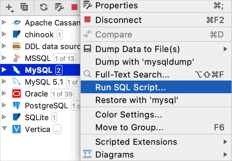The height and width of the screenshot is (161, 232).
Task: Click the refresh icon in the toolbar
Action: pos(44,7)
